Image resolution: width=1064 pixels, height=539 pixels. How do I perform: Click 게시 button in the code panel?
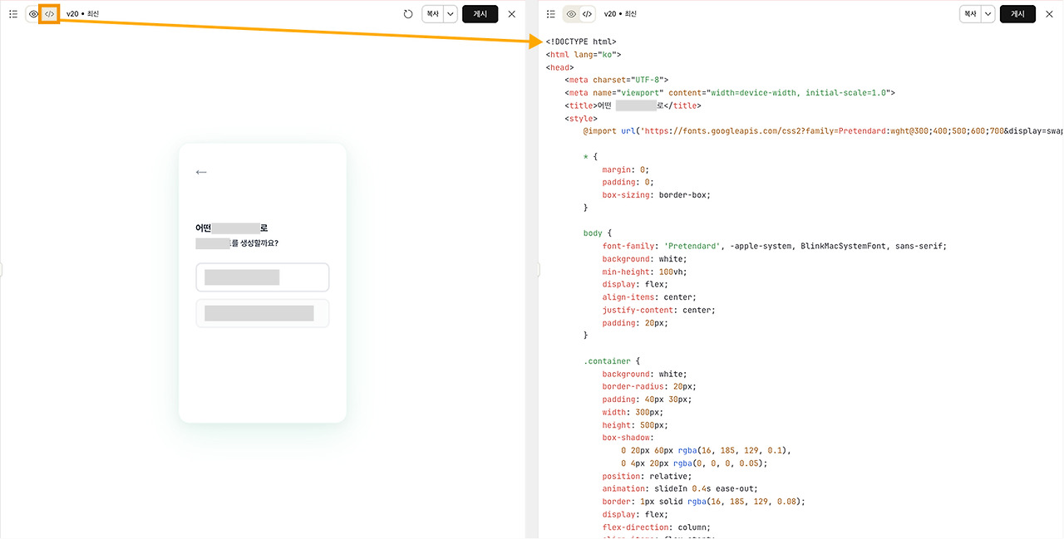1018,14
